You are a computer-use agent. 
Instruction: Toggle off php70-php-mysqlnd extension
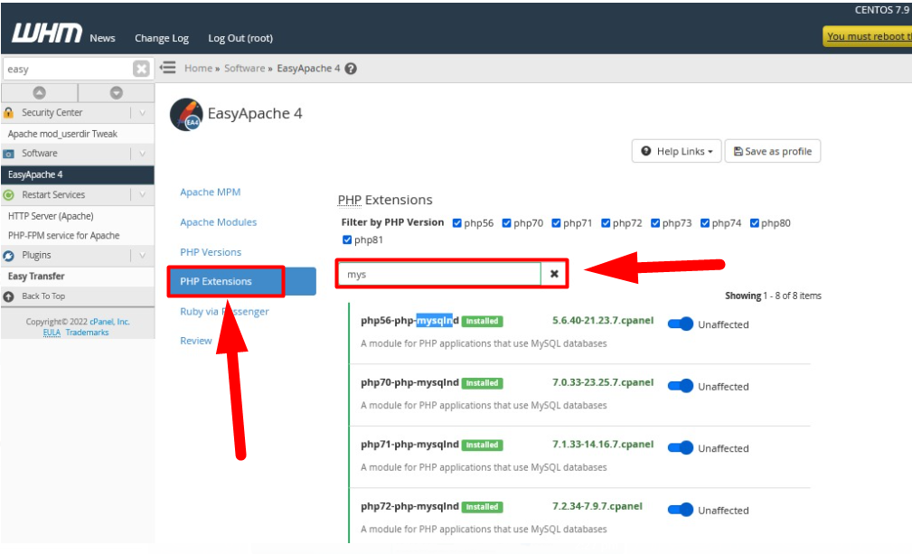tap(681, 386)
